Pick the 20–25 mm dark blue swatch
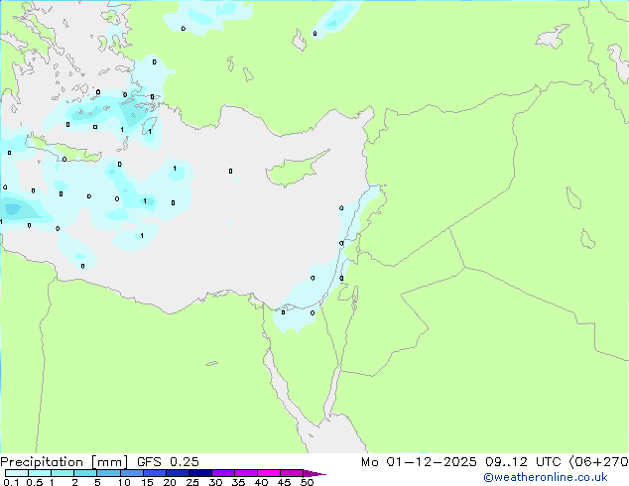Screen dimensions: 629x486 coord(178,473)
